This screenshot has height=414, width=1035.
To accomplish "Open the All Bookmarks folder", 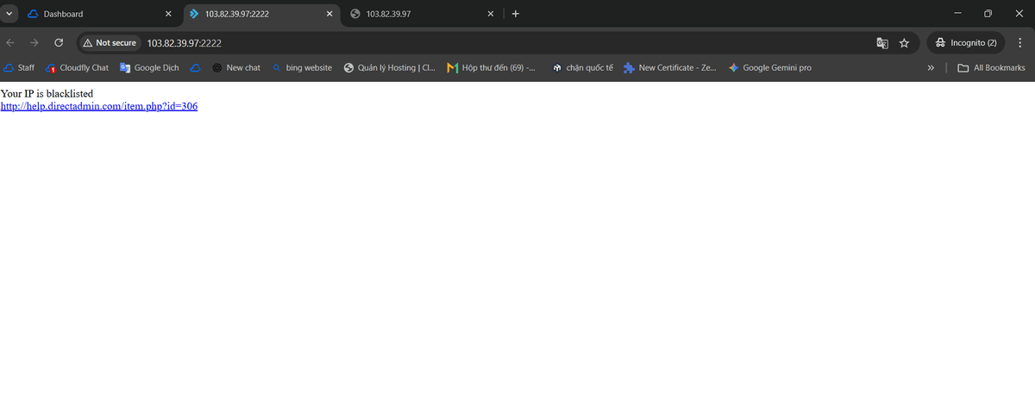I will pyautogui.click(x=992, y=67).
